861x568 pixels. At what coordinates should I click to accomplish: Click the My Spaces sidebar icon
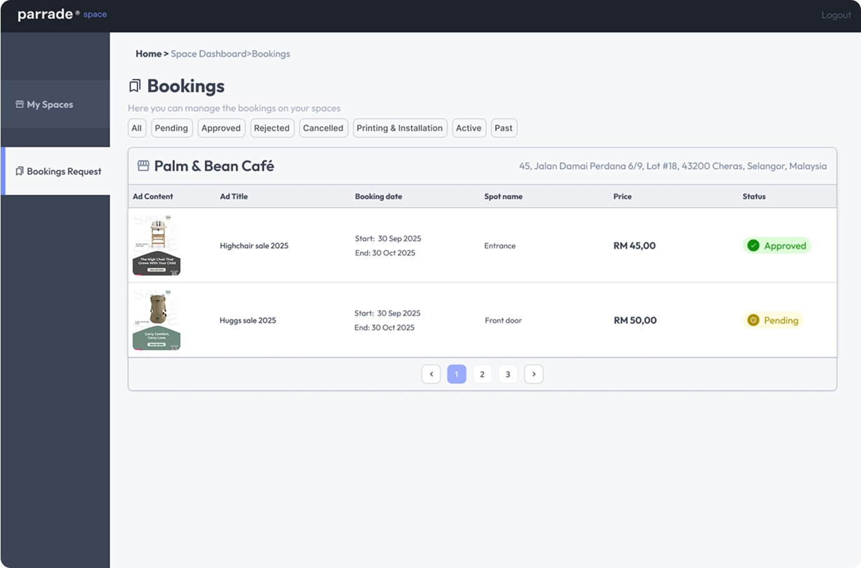click(19, 104)
